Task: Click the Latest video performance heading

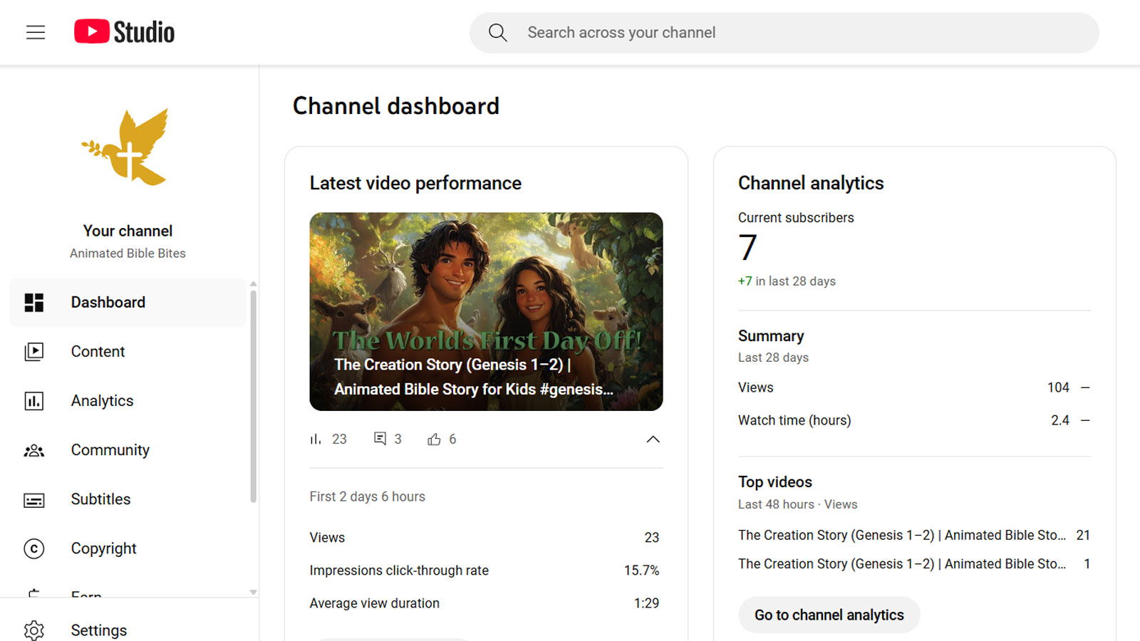Action: 415,183
